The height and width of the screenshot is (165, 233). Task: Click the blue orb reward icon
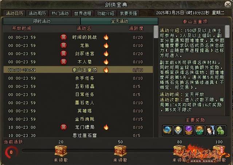tap(167, 130)
